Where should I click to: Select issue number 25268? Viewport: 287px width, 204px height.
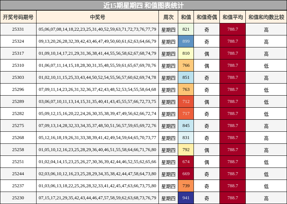(18, 138)
